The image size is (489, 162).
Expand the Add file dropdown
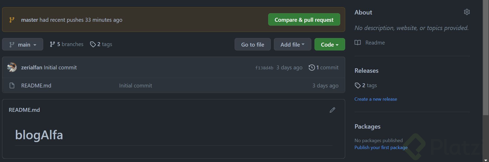[292, 45]
